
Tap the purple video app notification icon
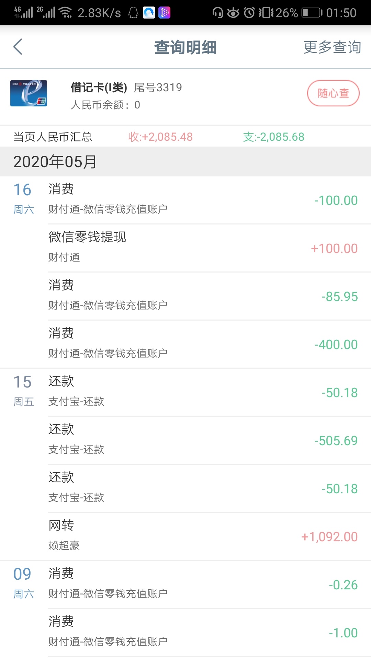pos(164,13)
